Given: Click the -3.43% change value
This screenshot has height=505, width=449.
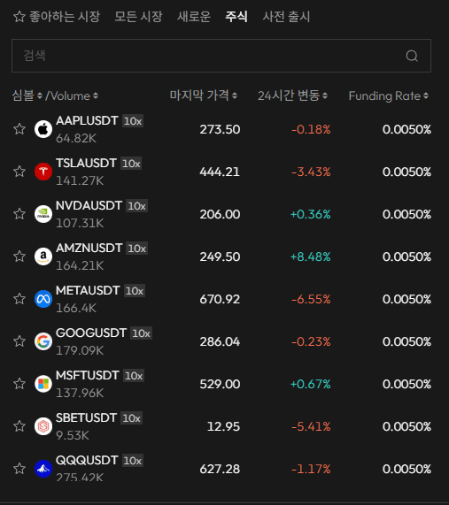Looking at the screenshot, I should (311, 172).
